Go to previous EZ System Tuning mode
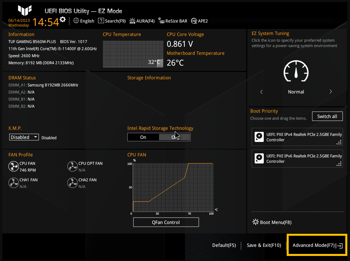This screenshot has height=261, width=350. coord(261,92)
